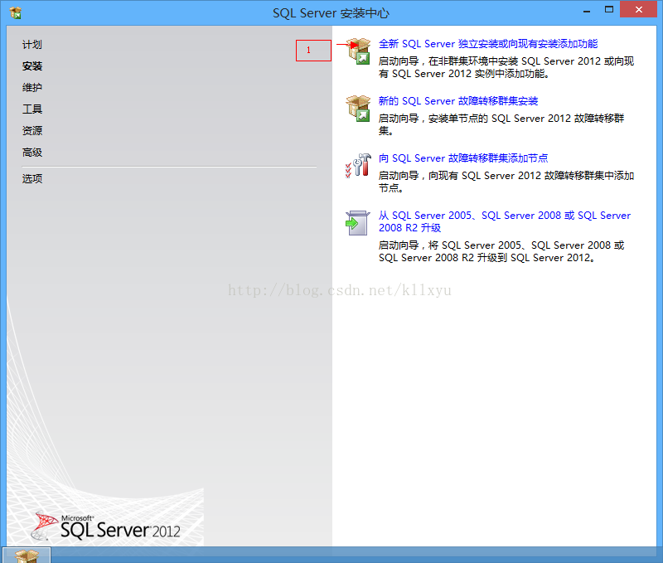Click text 启动向导，安装单节点的 SQL Server 2012 故障转移群集
The height and width of the screenshot is (563, 663).
[501, 124]
